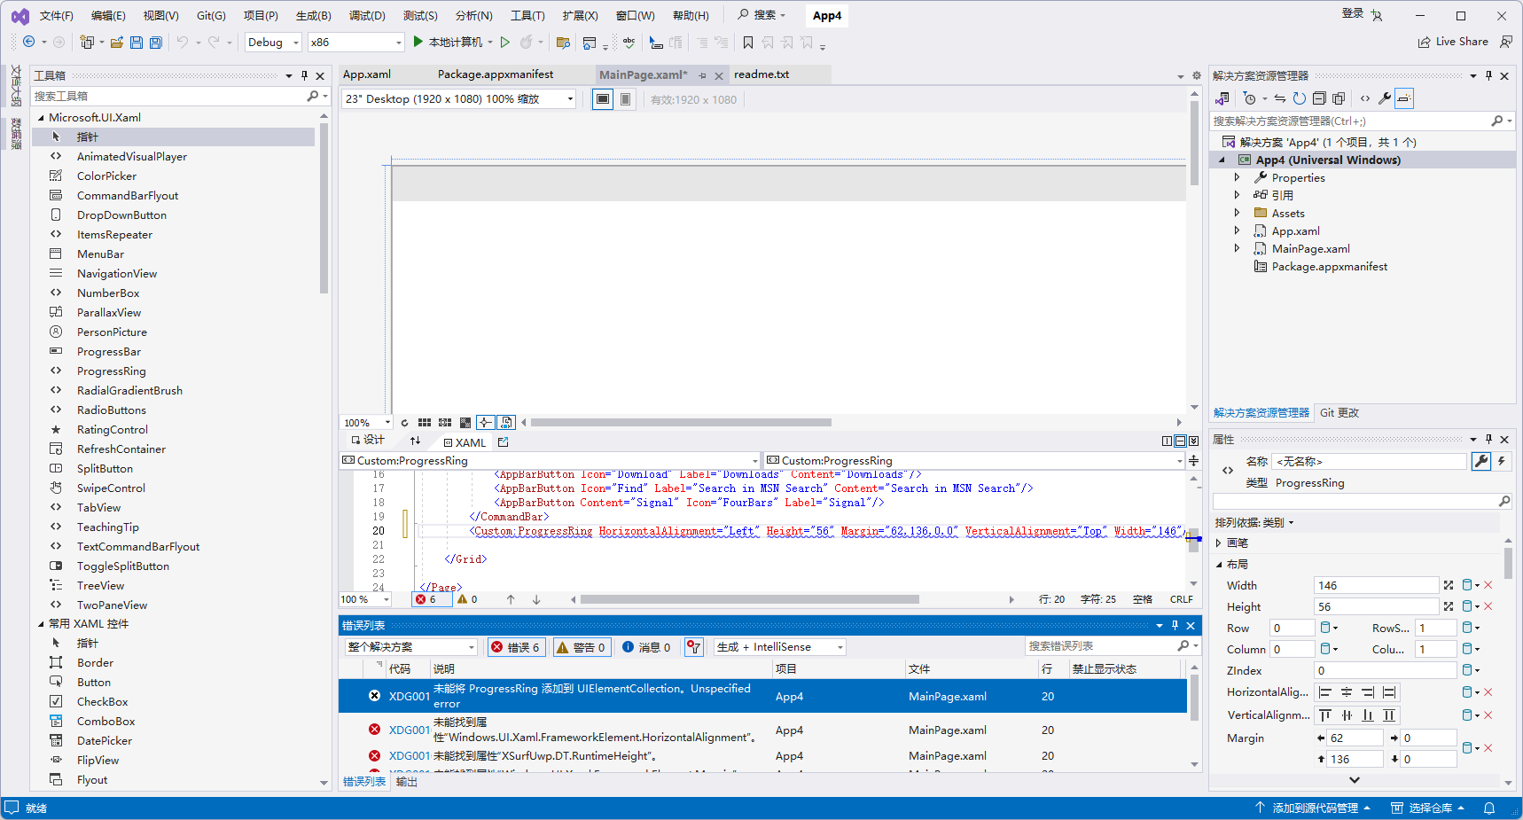Open the 整个解决方案 scope dropdown
This screenshot has height=820, width=1523.
(x=410, y=647)
